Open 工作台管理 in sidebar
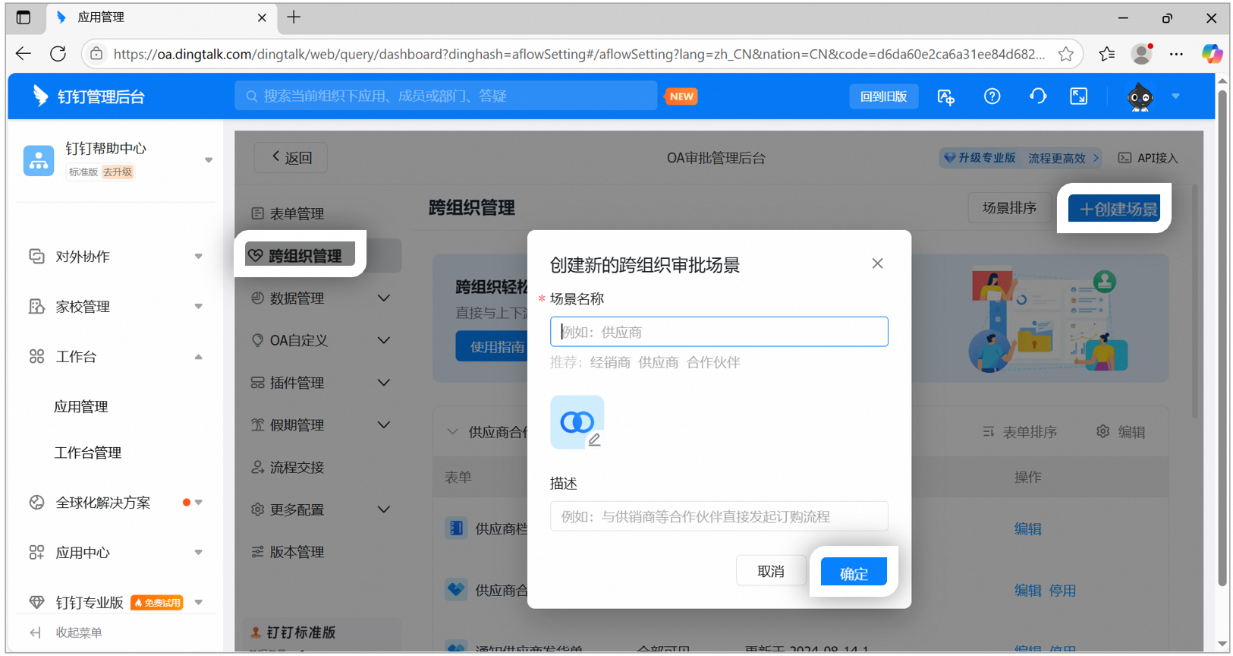 coord(88,453)
